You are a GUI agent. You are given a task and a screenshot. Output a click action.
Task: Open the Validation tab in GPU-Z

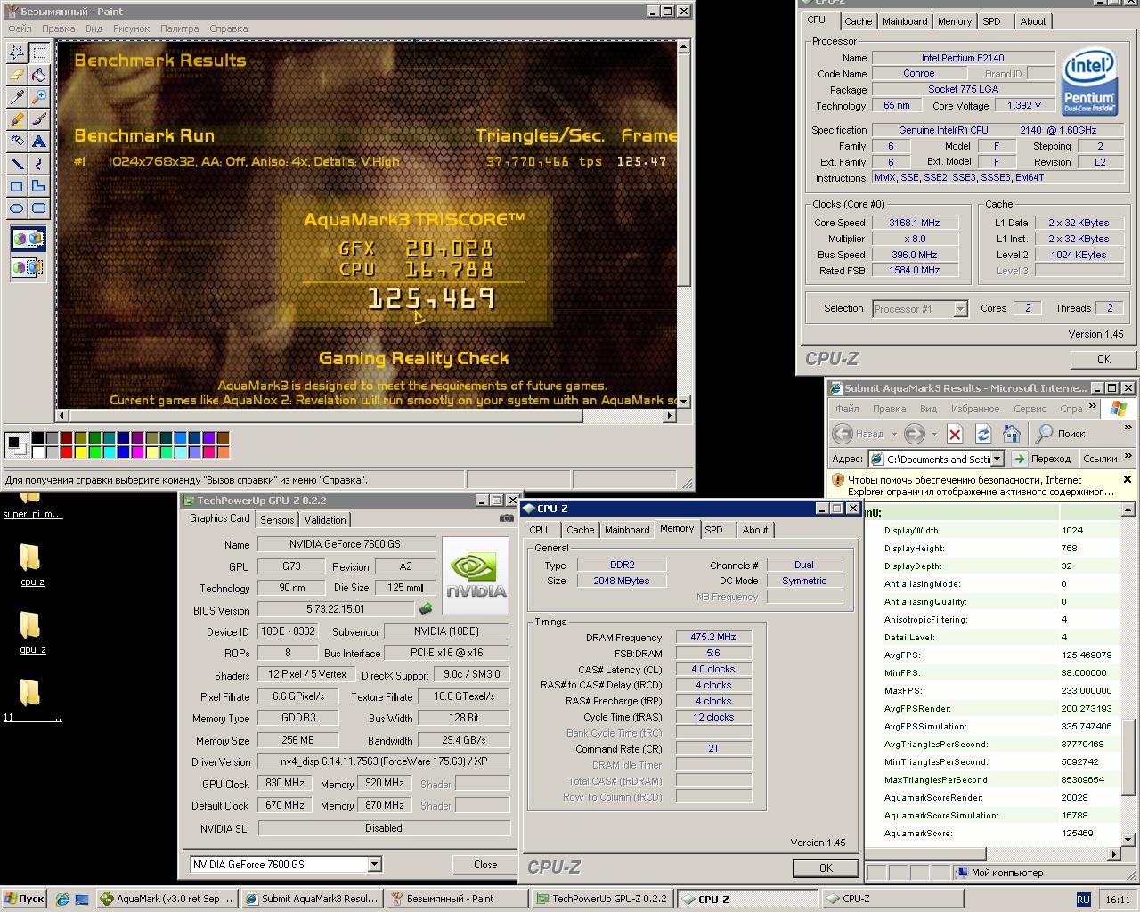pos(325,520)
